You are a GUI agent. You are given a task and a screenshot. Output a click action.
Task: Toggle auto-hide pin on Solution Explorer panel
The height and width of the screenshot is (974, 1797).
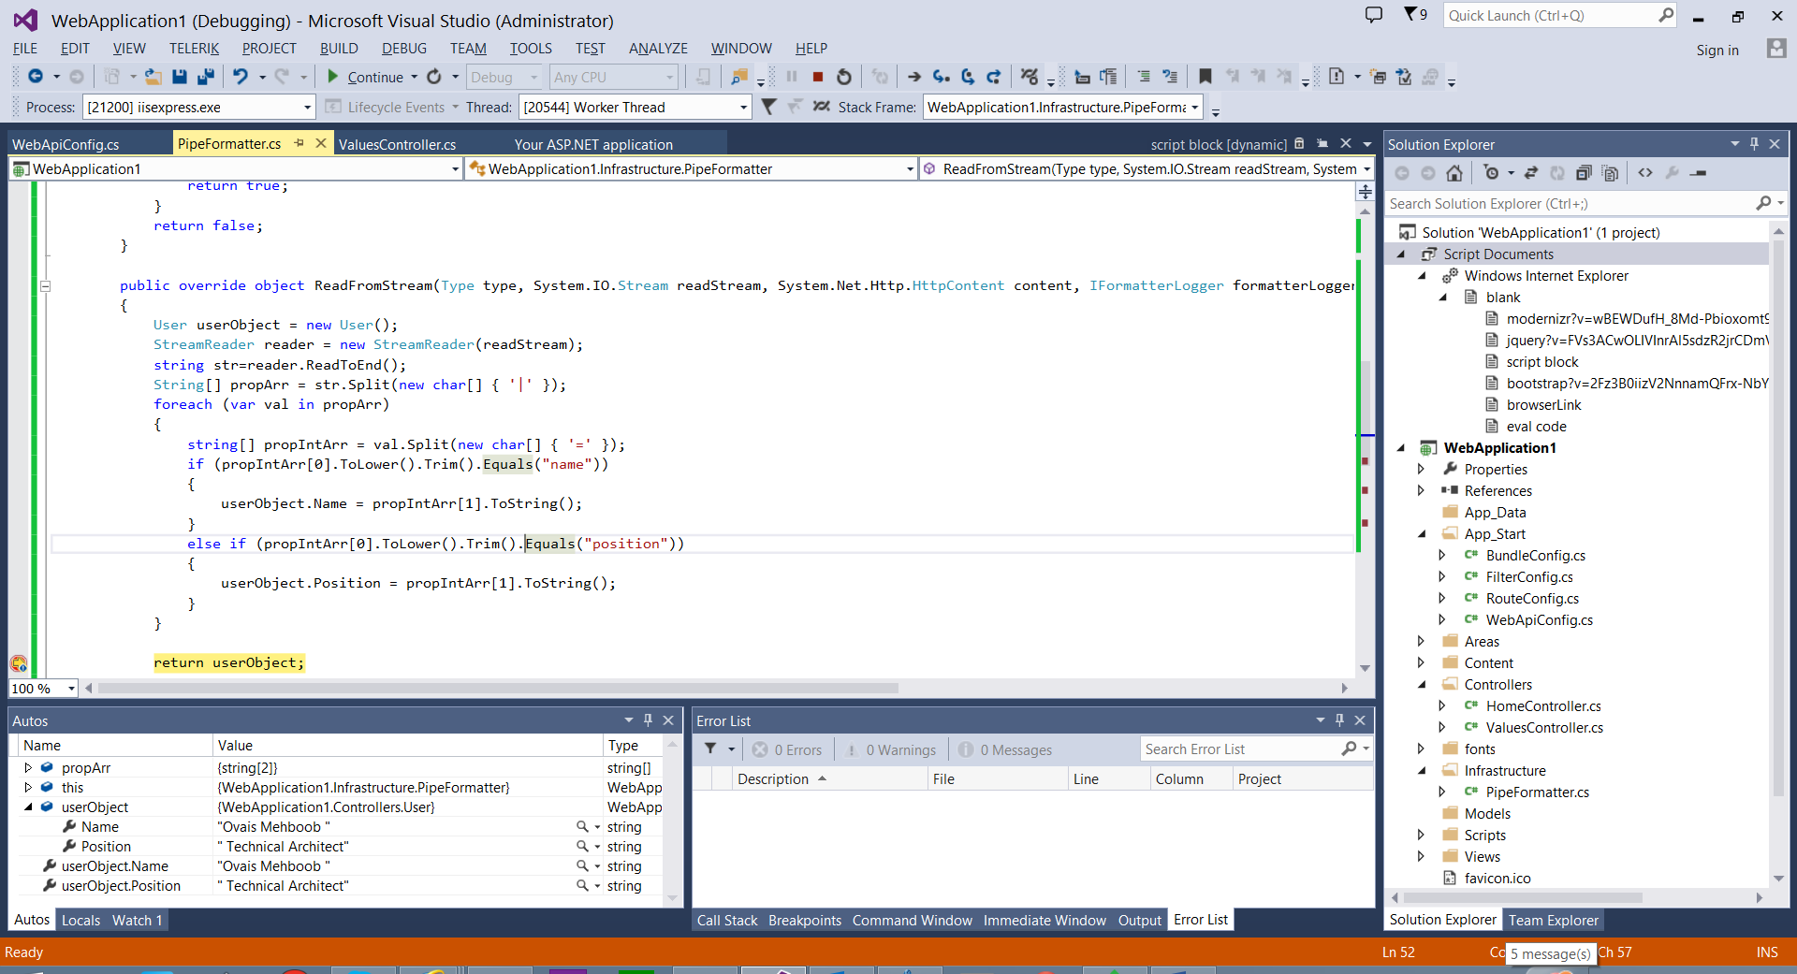pos(1754,144)
